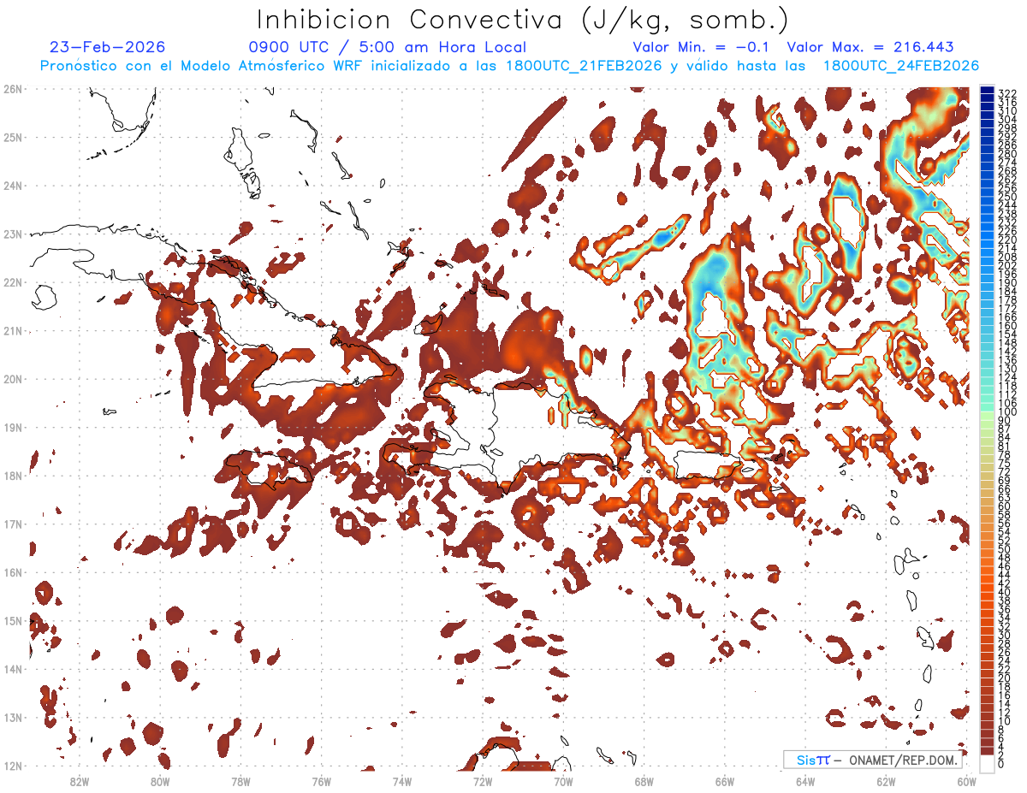
Task: Click '0900 UTC / 5:00 am Hora Local'
Action: click(x=387, y=47)
